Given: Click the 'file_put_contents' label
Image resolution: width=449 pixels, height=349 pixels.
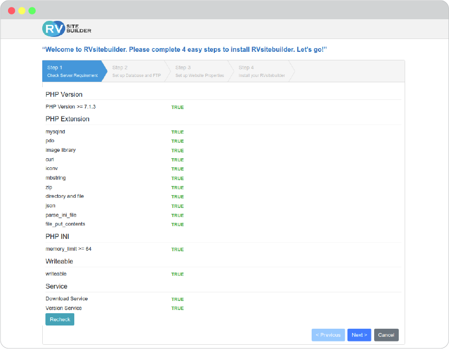Looking at the screenshot, I should pyautogui.click(x=65, y=224).
